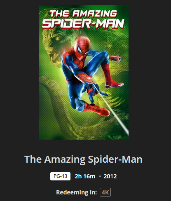The image size is (171, 201).
Task: Click THE AMAZING logo text on poster
Action: [83, 14]
